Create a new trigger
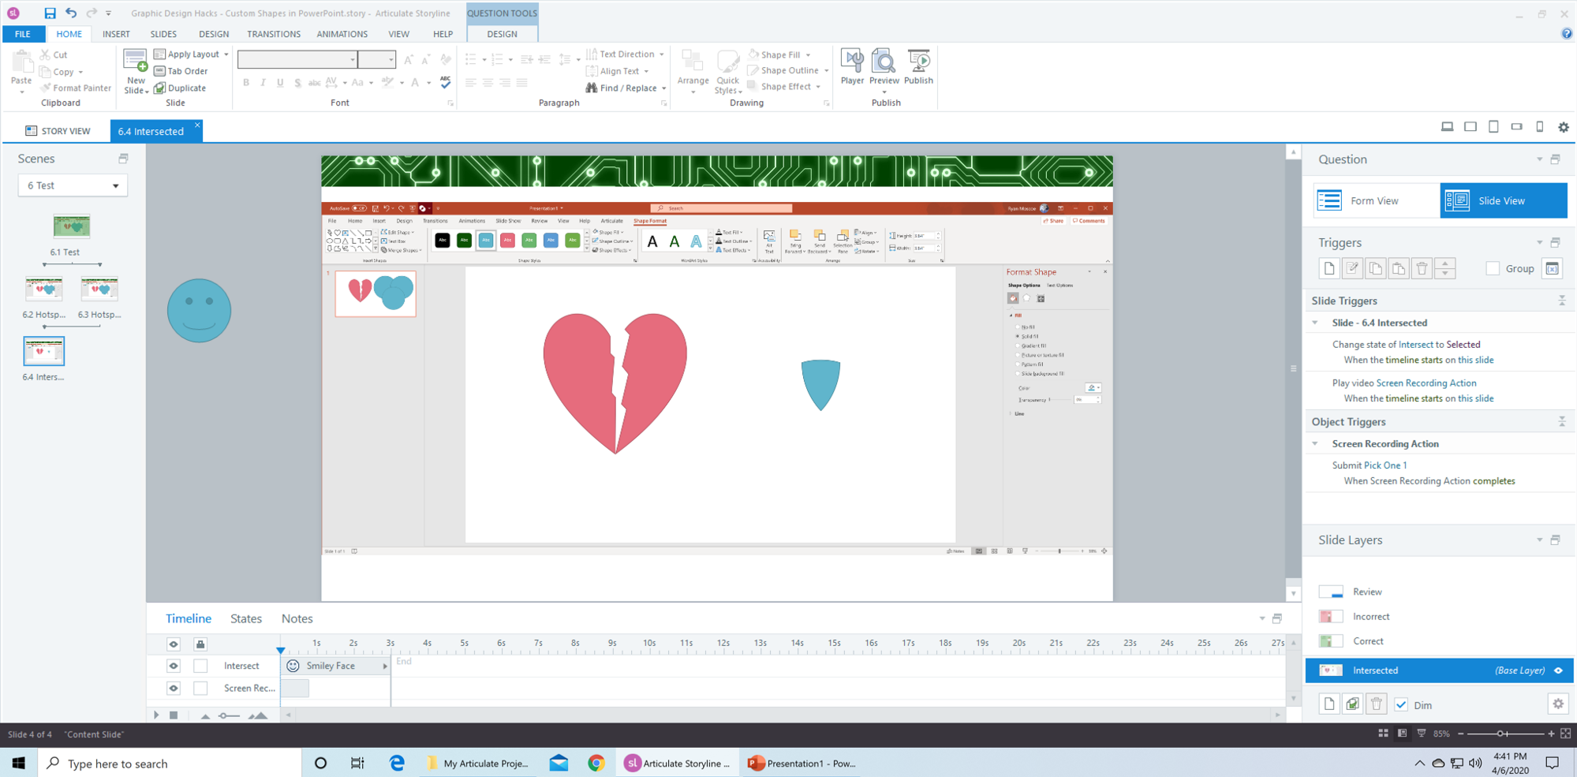Viewport: 1577px width, 777px height. pyautogui.click(x=1328, y=268)
